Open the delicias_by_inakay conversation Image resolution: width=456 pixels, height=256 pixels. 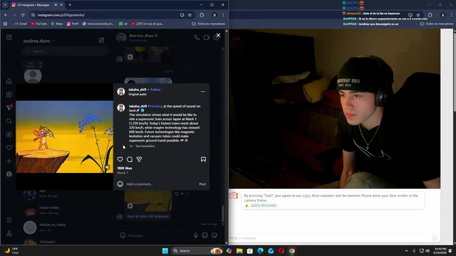64,227
